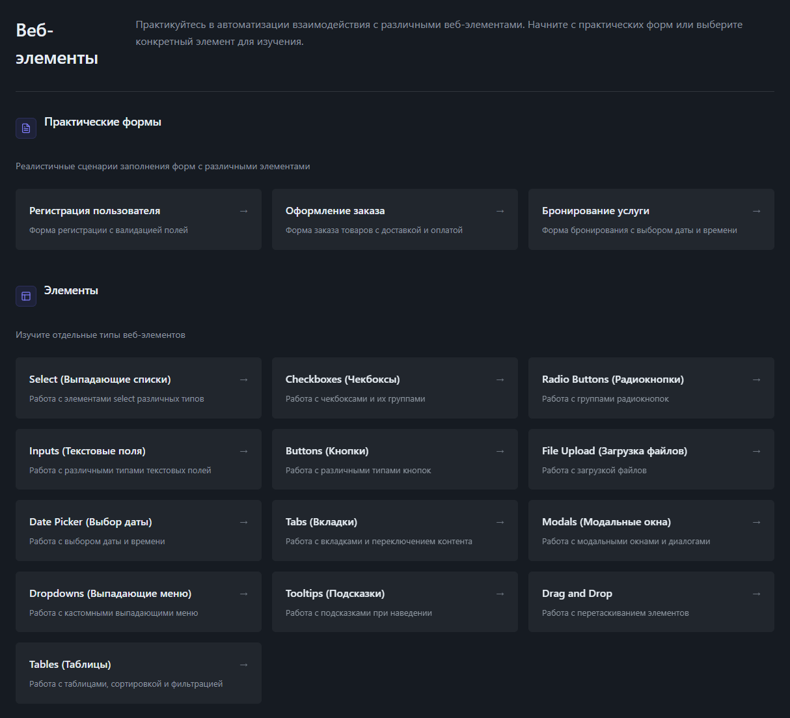Click arrow icon on Drag and Drop card
790x718 pixels.
pos(756,594)
